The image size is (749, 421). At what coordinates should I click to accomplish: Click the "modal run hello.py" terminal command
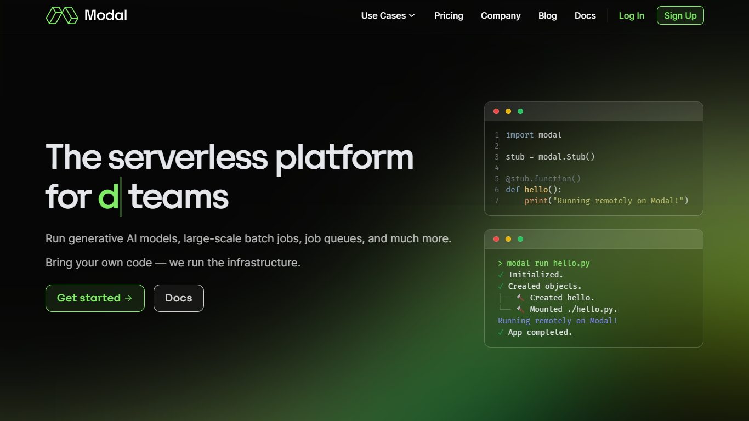[548, 263]
